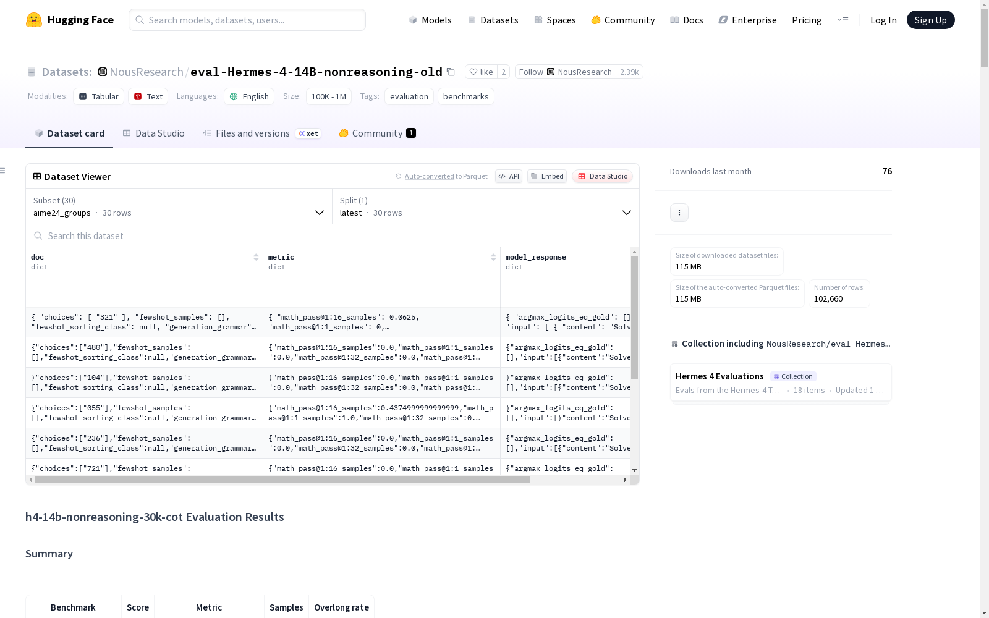The height and width of the screenshot is (618, 989).
Task: Click the evaluation tag
Action: click(409, 96)
